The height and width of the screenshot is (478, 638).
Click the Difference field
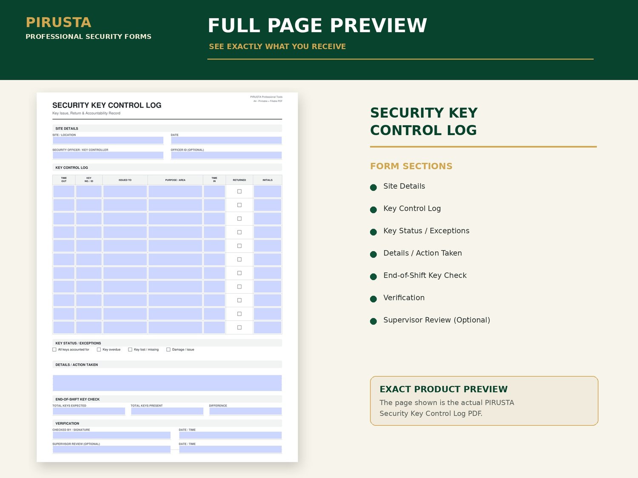245,411
